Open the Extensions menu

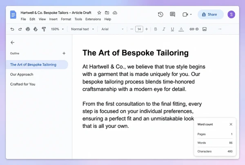point(93,19)
